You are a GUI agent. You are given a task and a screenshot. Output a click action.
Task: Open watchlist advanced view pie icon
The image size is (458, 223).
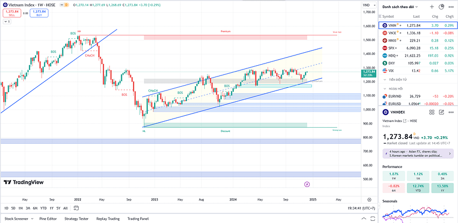click(441, 6)
